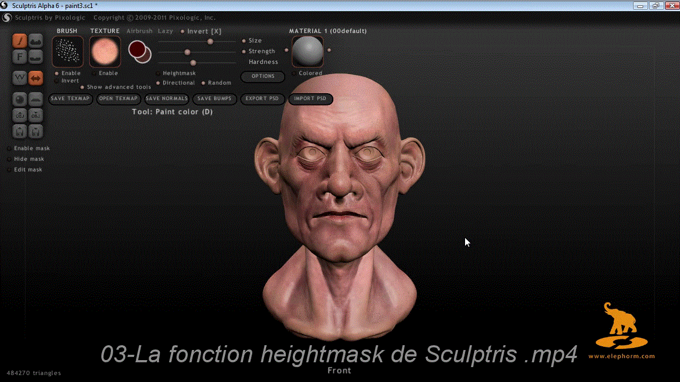Viewport: 680px width, 382px height.
Task: Toggle the wireframe W icon
Action: click(20, 78)
